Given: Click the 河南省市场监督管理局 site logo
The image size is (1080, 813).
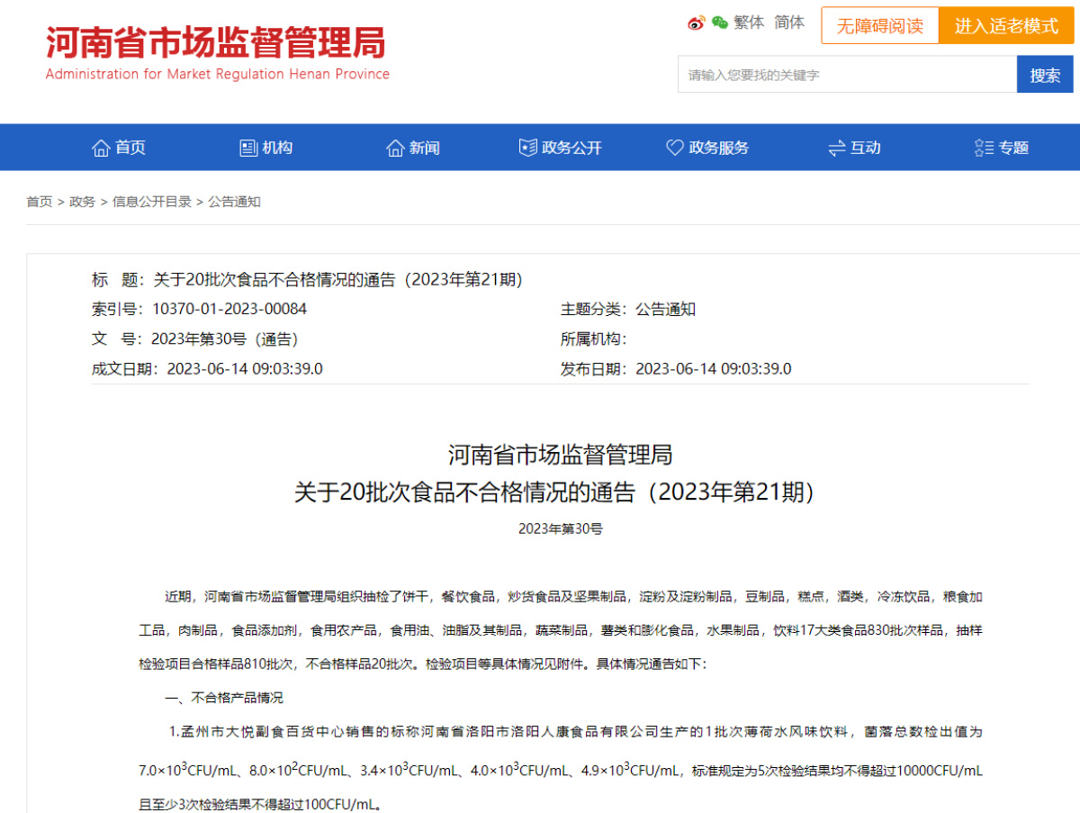Looking at the screenshot, I should pos(217,51).
